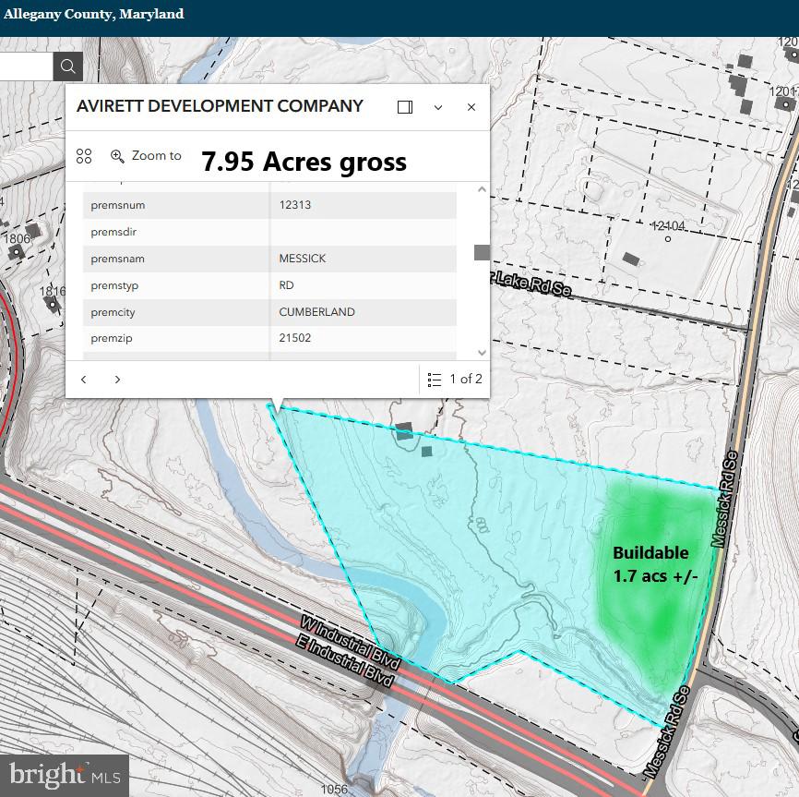The height and width of the screenshot is (797, 799).
Task: Select the premsnum 12313 row
Action: tap(269, 205)
